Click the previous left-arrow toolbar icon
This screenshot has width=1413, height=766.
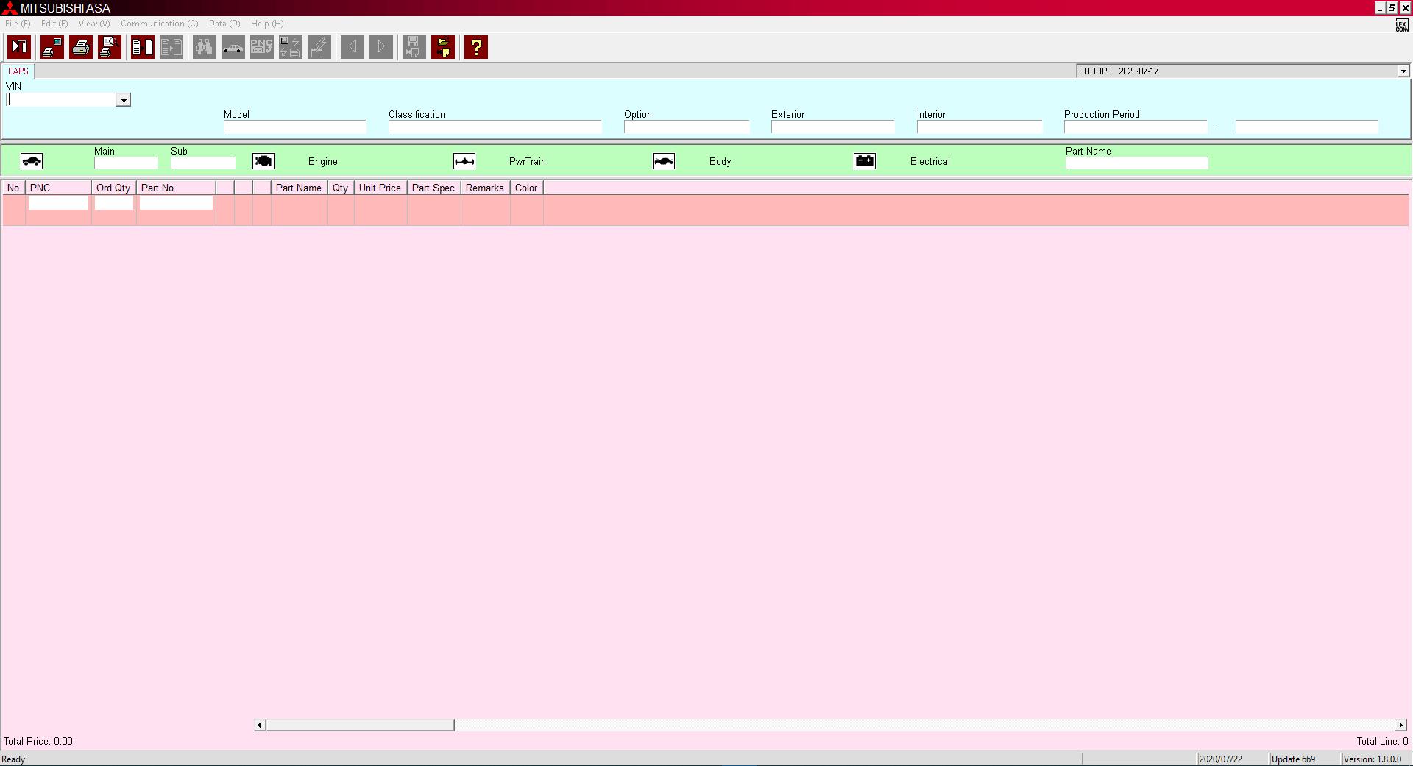point(353,48)
